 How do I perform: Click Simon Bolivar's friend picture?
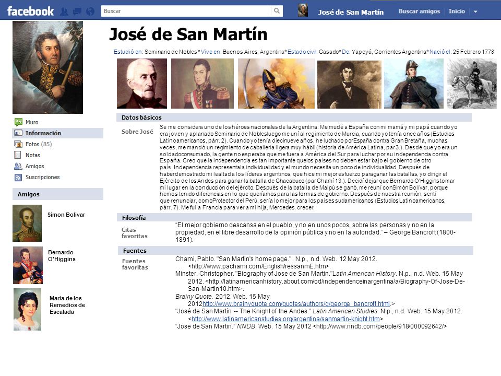(27, 223)
